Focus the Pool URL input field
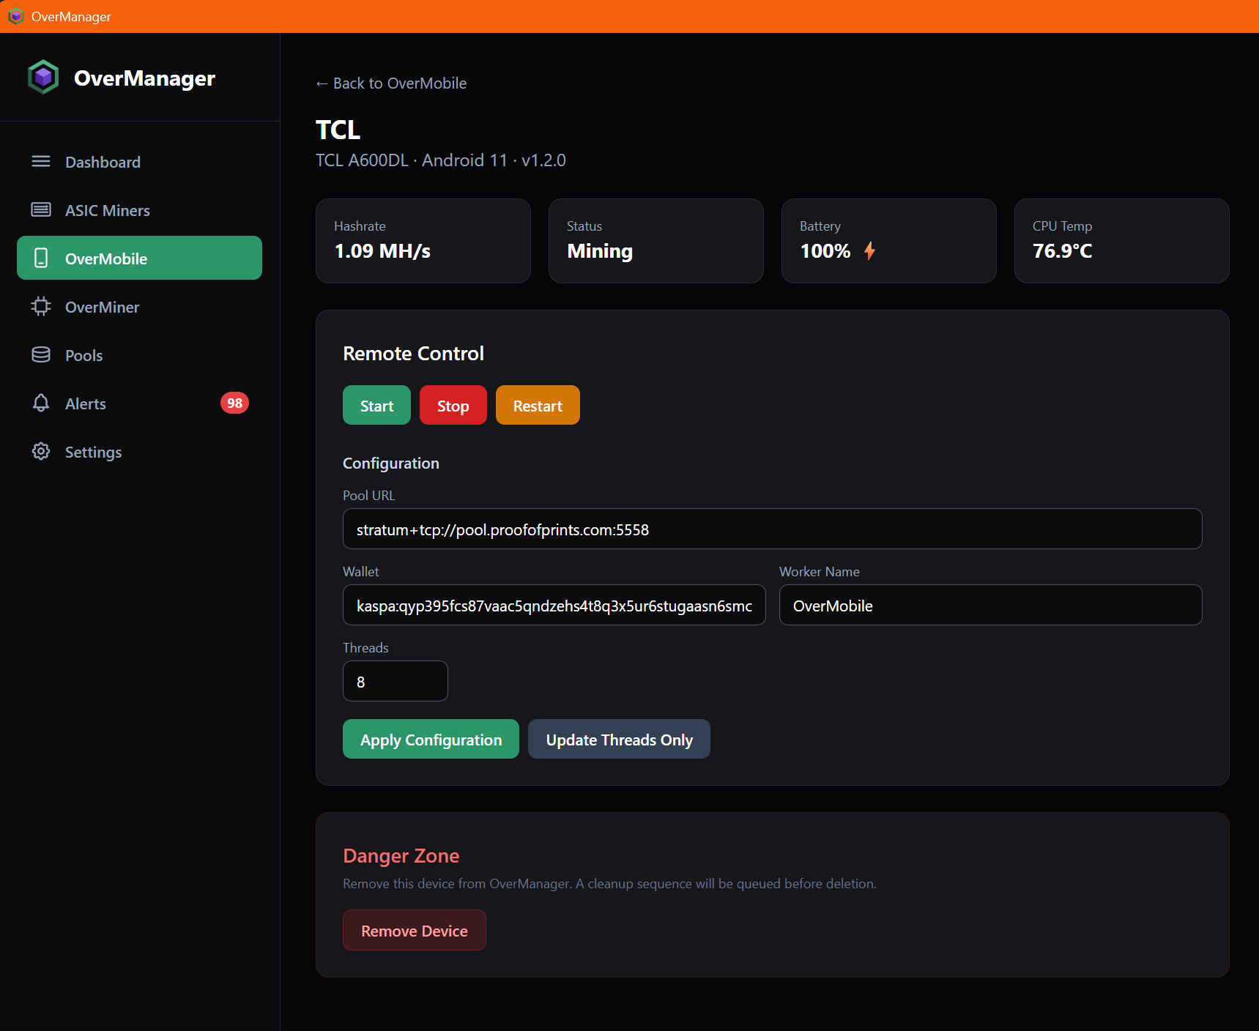This screenshot has width=1259, height=1031. 772,529
